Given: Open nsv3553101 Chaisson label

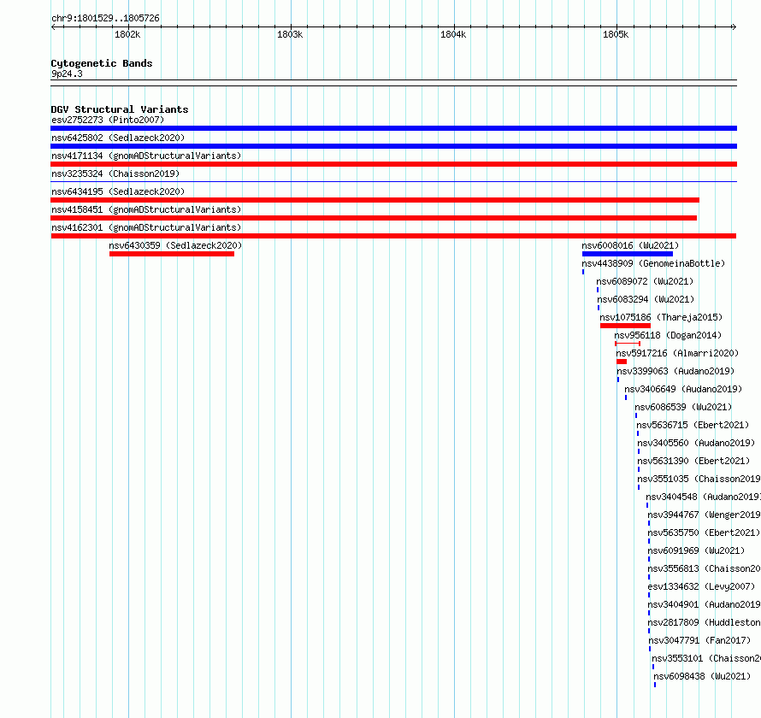Looking at the screenshot, I should point(706,658).
